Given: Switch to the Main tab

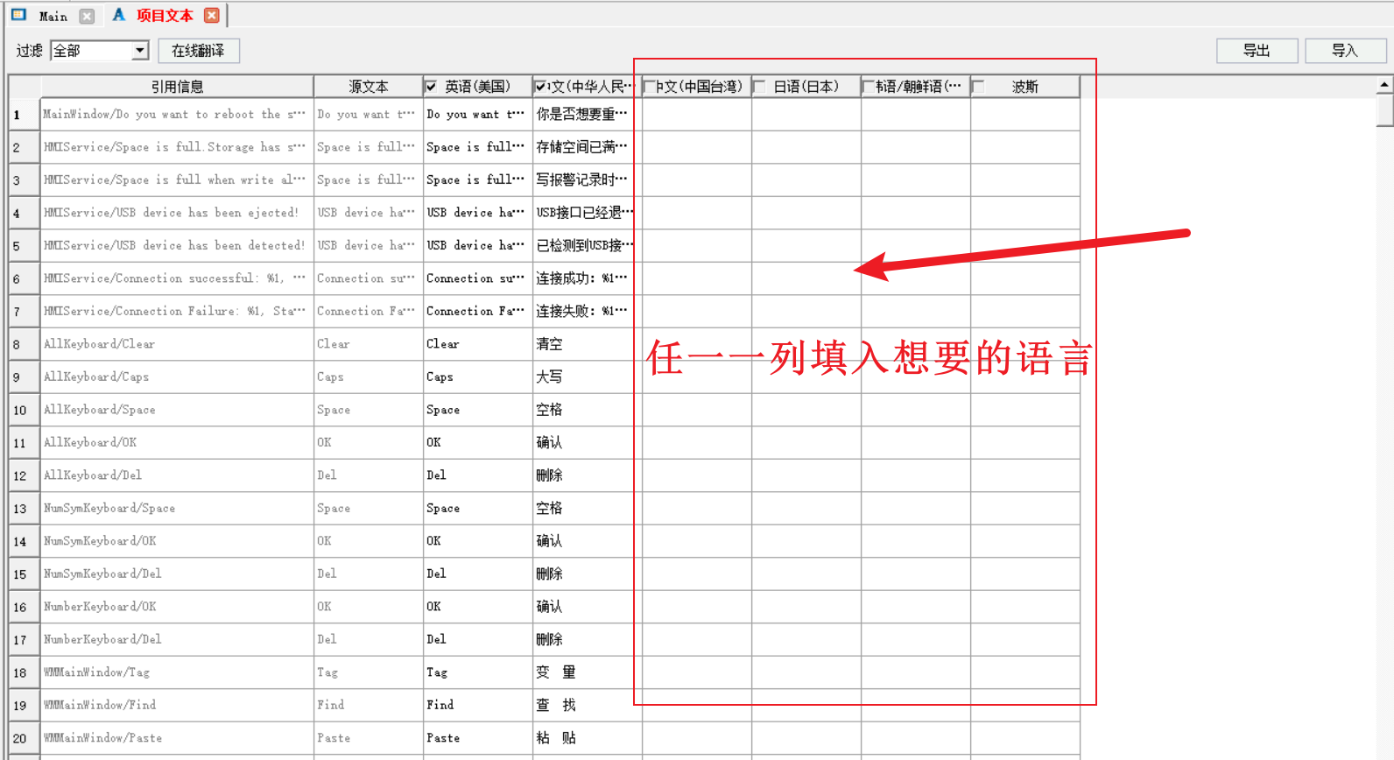Looking at the screenshot, I should tap(53, 16).
